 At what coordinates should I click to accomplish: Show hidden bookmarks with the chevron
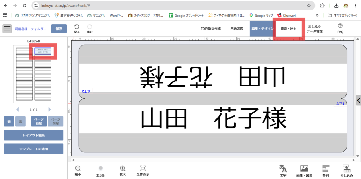[x=317, y=16]
